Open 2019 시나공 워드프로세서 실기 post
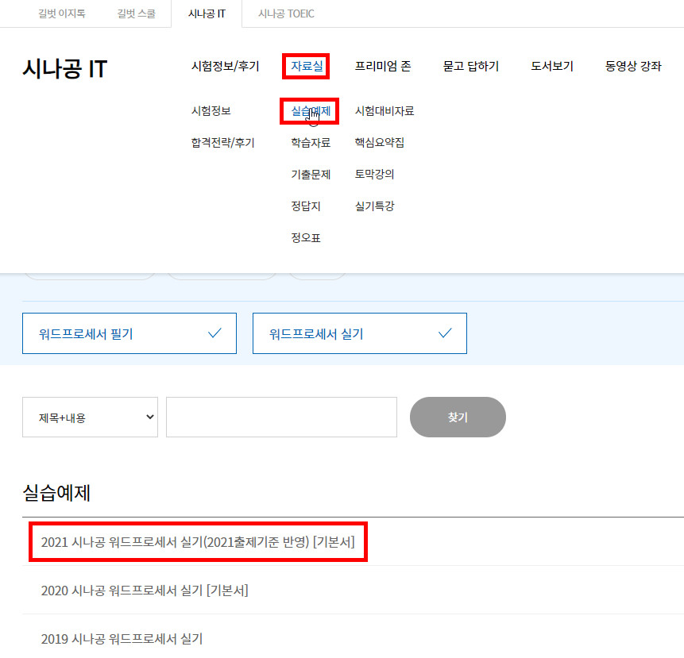 (x=122, y=639)
